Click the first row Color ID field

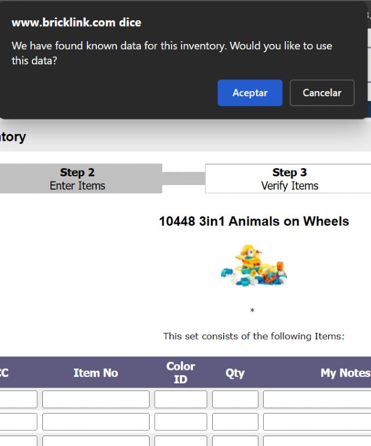click(x=180, y=399)
